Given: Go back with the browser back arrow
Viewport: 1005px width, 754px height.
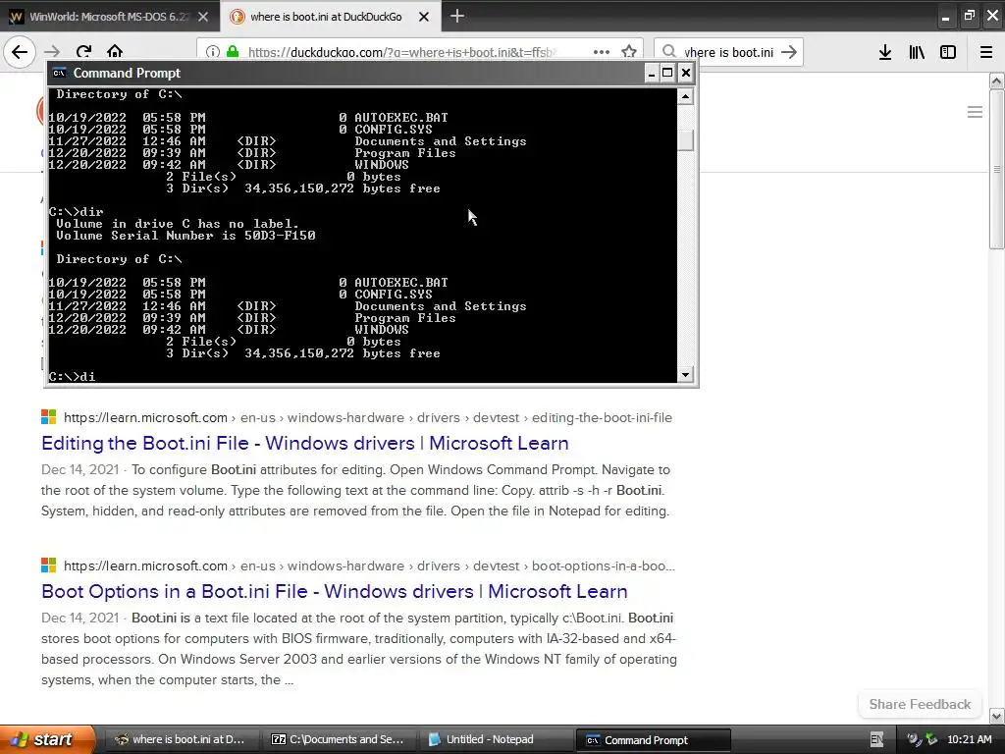Looking at the screenshot, I should (x=20, y=52).
